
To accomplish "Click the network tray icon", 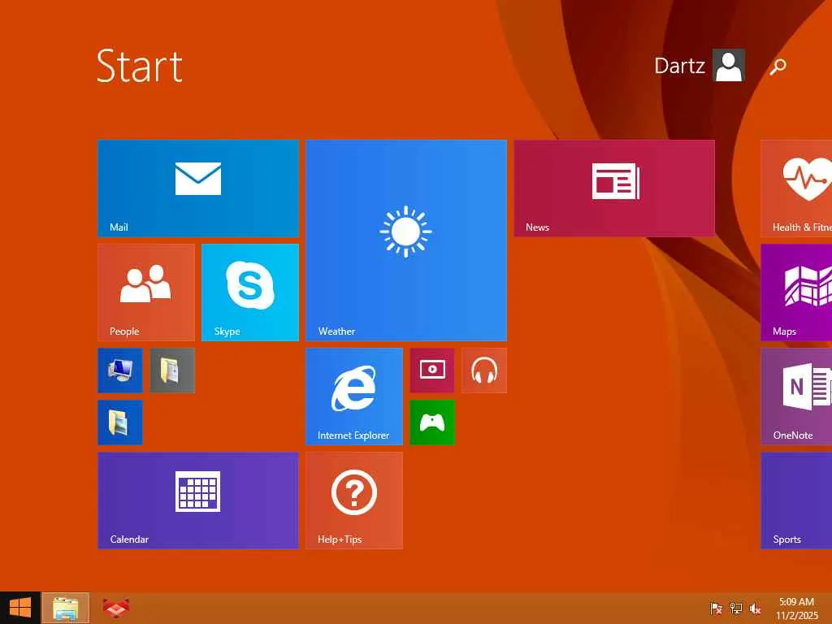I will [x=735, y=609].
